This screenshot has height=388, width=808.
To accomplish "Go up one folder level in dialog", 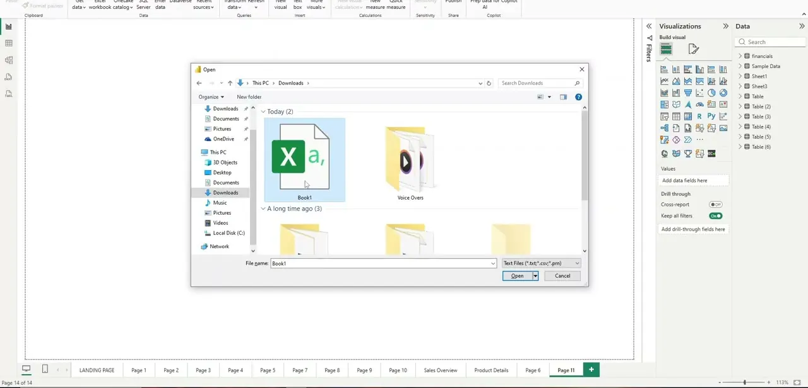I will tap(230, 83).
